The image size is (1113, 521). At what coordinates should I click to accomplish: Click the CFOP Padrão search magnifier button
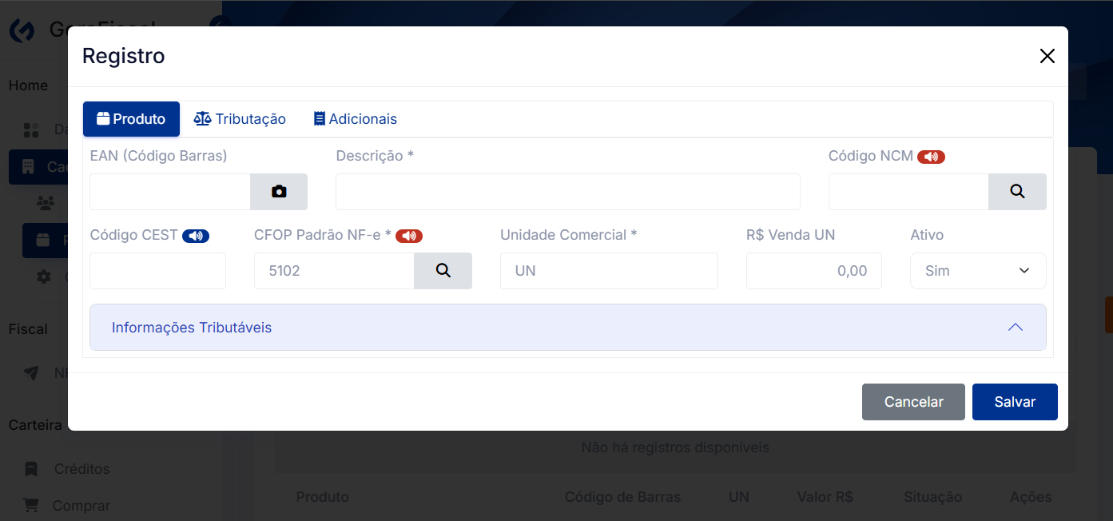443,271
